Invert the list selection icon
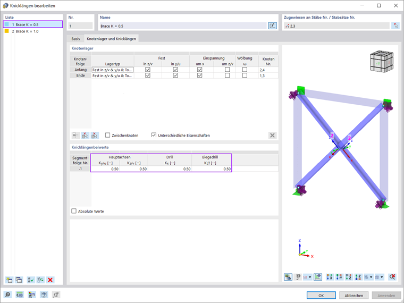Screen dimensions: 404x303 [x=40, y=280]
